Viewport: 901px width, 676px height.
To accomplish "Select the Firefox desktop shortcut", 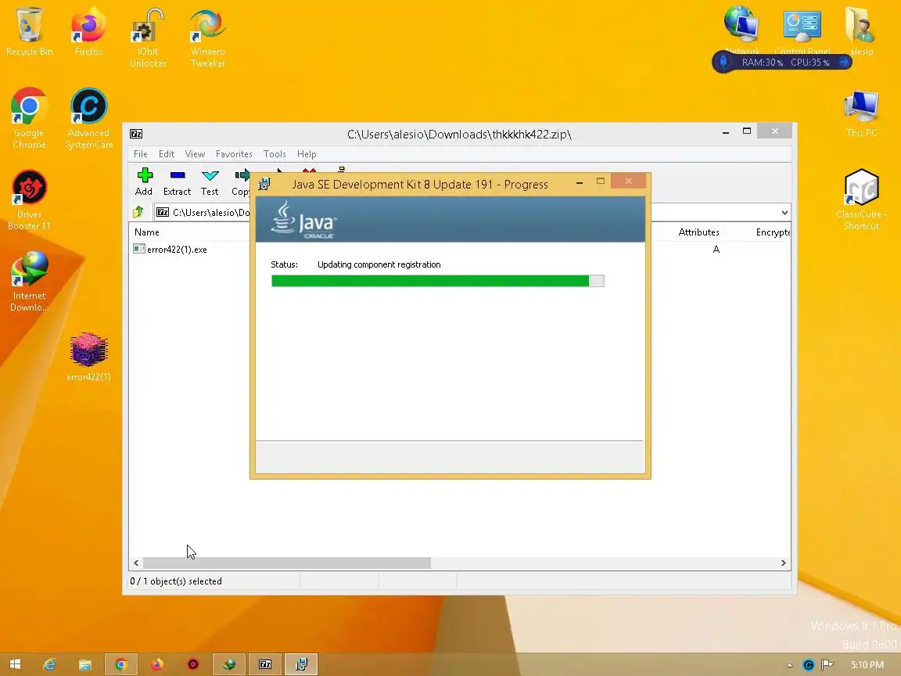I will 88,32.
